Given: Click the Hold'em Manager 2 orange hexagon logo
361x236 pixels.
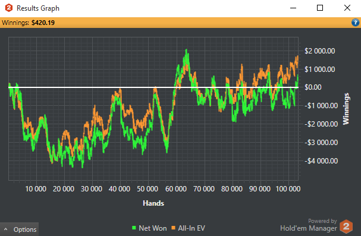Looking at the screenshot, I should (346, 226).
